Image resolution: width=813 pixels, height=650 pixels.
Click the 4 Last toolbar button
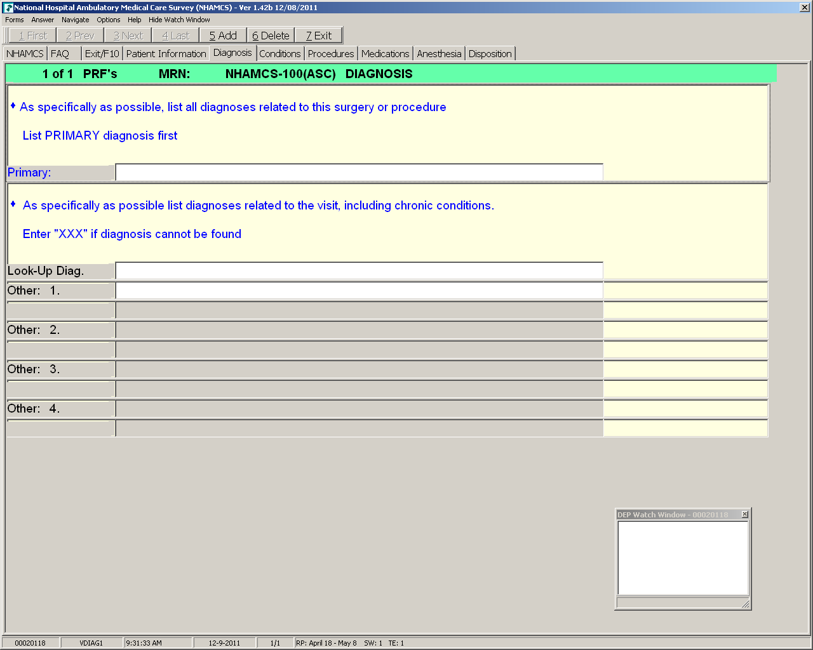point(175,36)
